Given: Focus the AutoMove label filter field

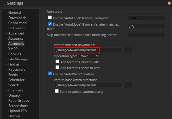Looking at the screenshot, I should [x=147, y=26].
